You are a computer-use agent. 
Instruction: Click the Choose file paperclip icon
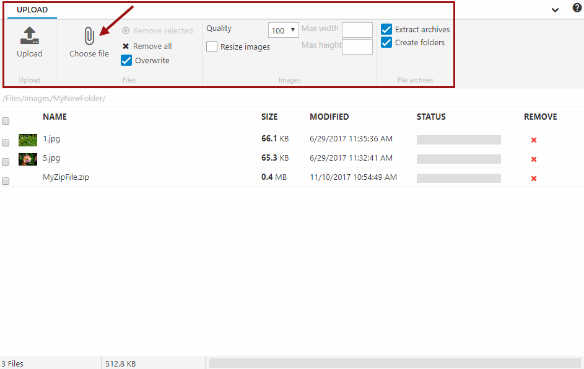point(89,36)
